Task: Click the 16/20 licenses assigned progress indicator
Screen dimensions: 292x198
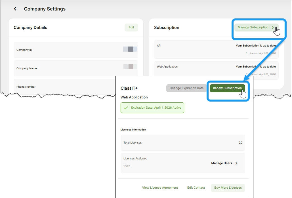Action: [x=127, y=166]
